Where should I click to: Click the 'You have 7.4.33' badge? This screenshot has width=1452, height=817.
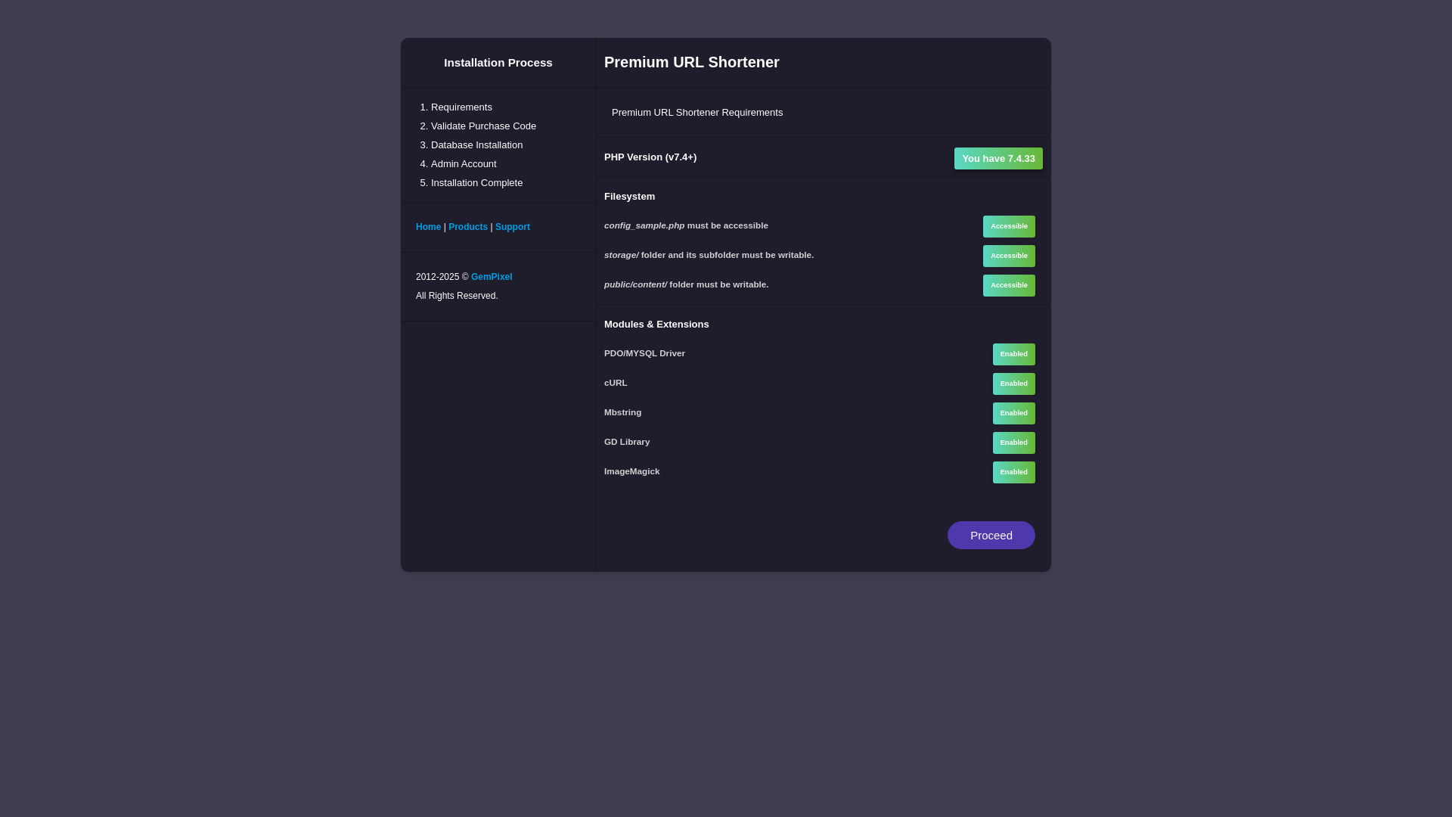point(998,158)
